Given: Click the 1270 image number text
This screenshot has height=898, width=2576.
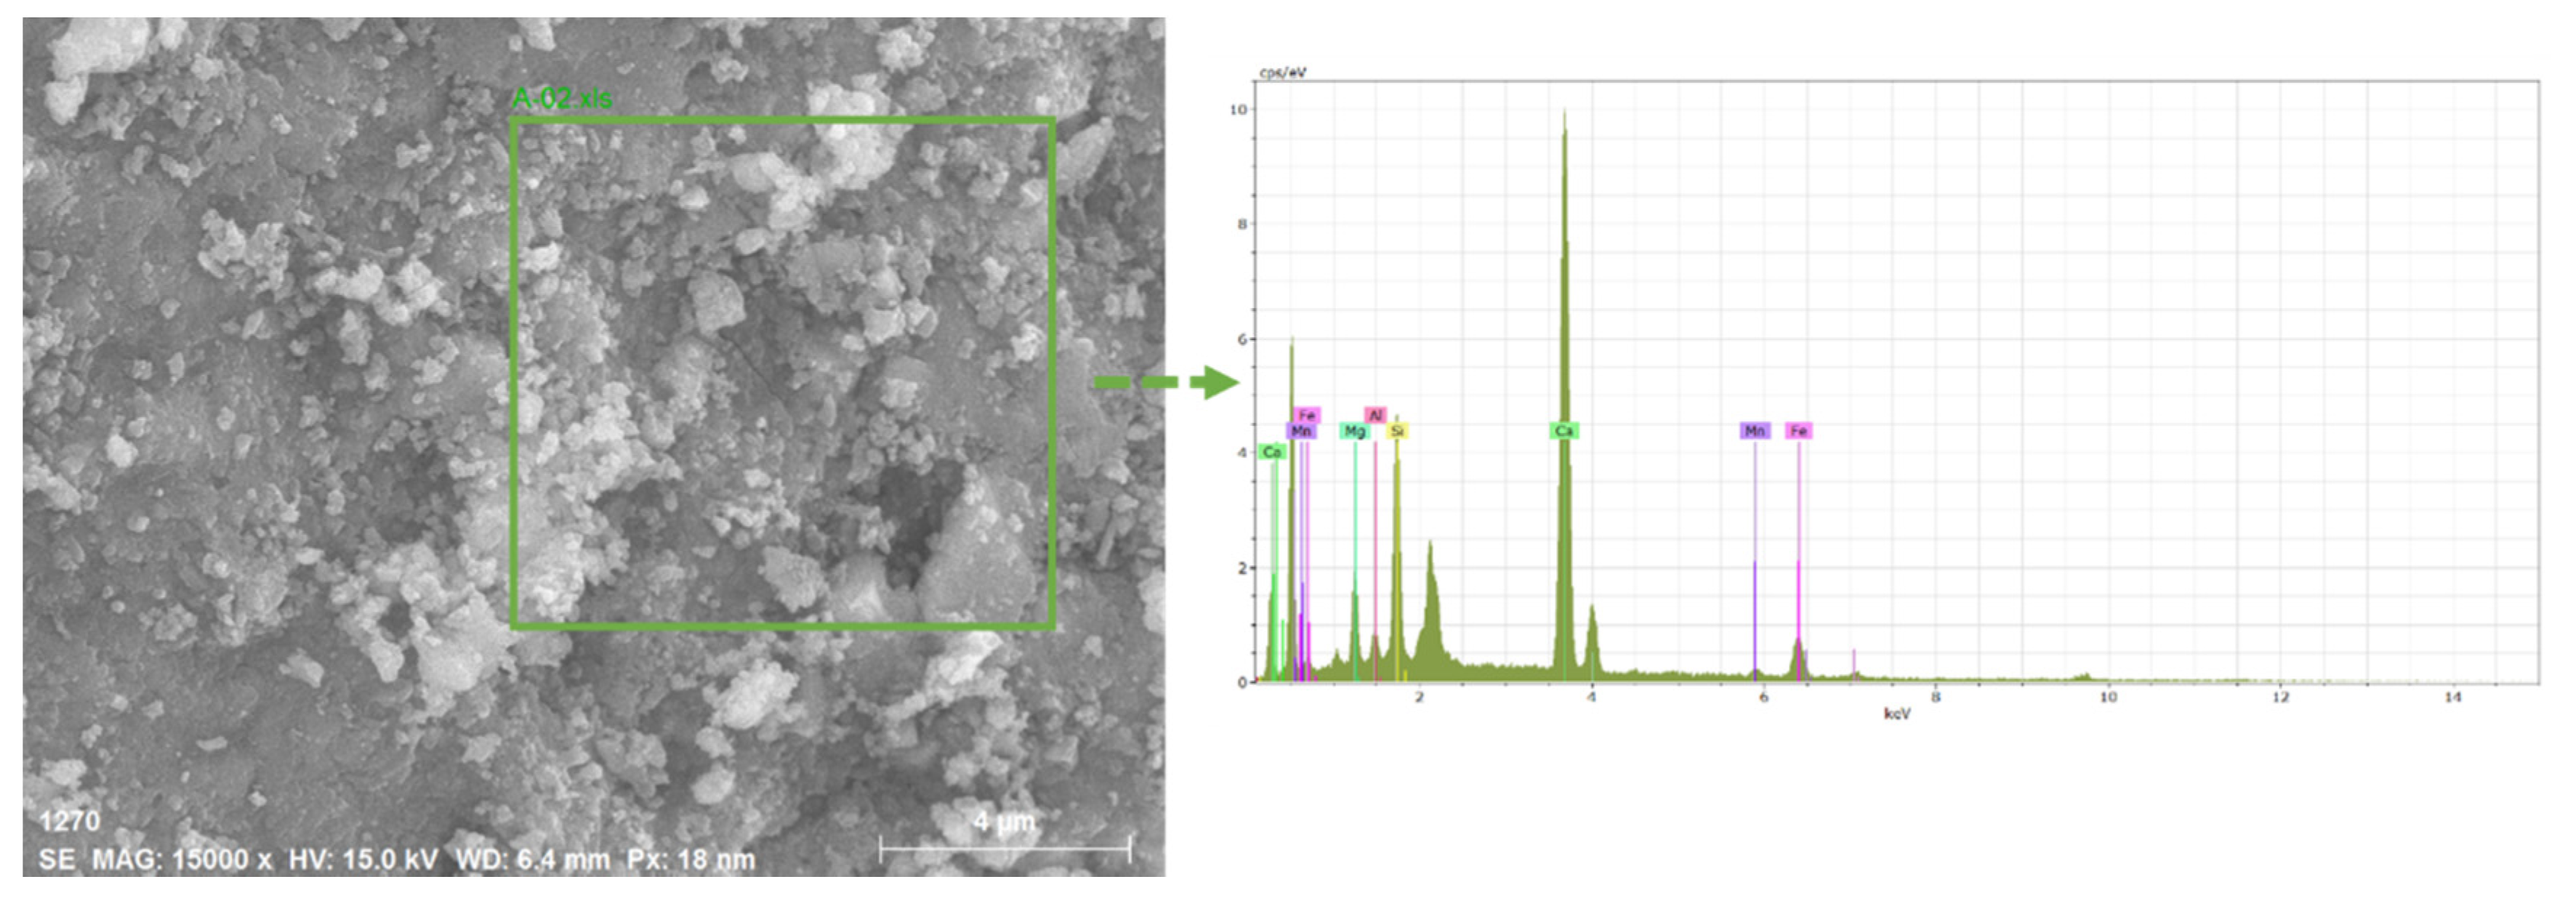Looking at the screenshot, I should [69, 821].
